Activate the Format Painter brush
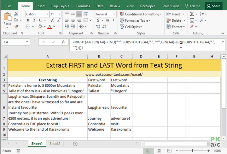 16,26
